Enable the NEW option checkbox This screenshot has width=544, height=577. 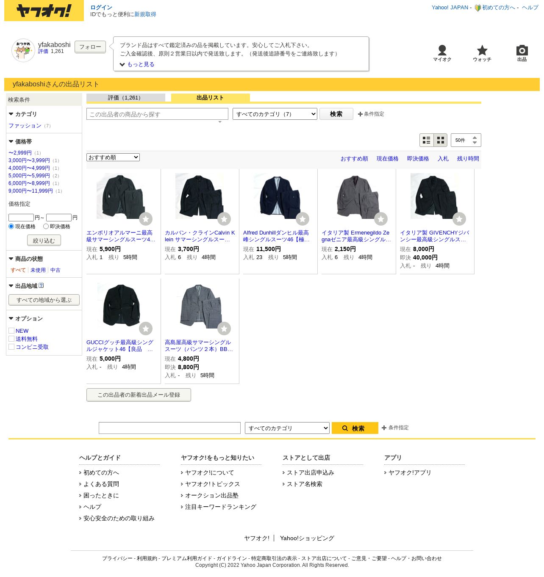click(11, 331)
